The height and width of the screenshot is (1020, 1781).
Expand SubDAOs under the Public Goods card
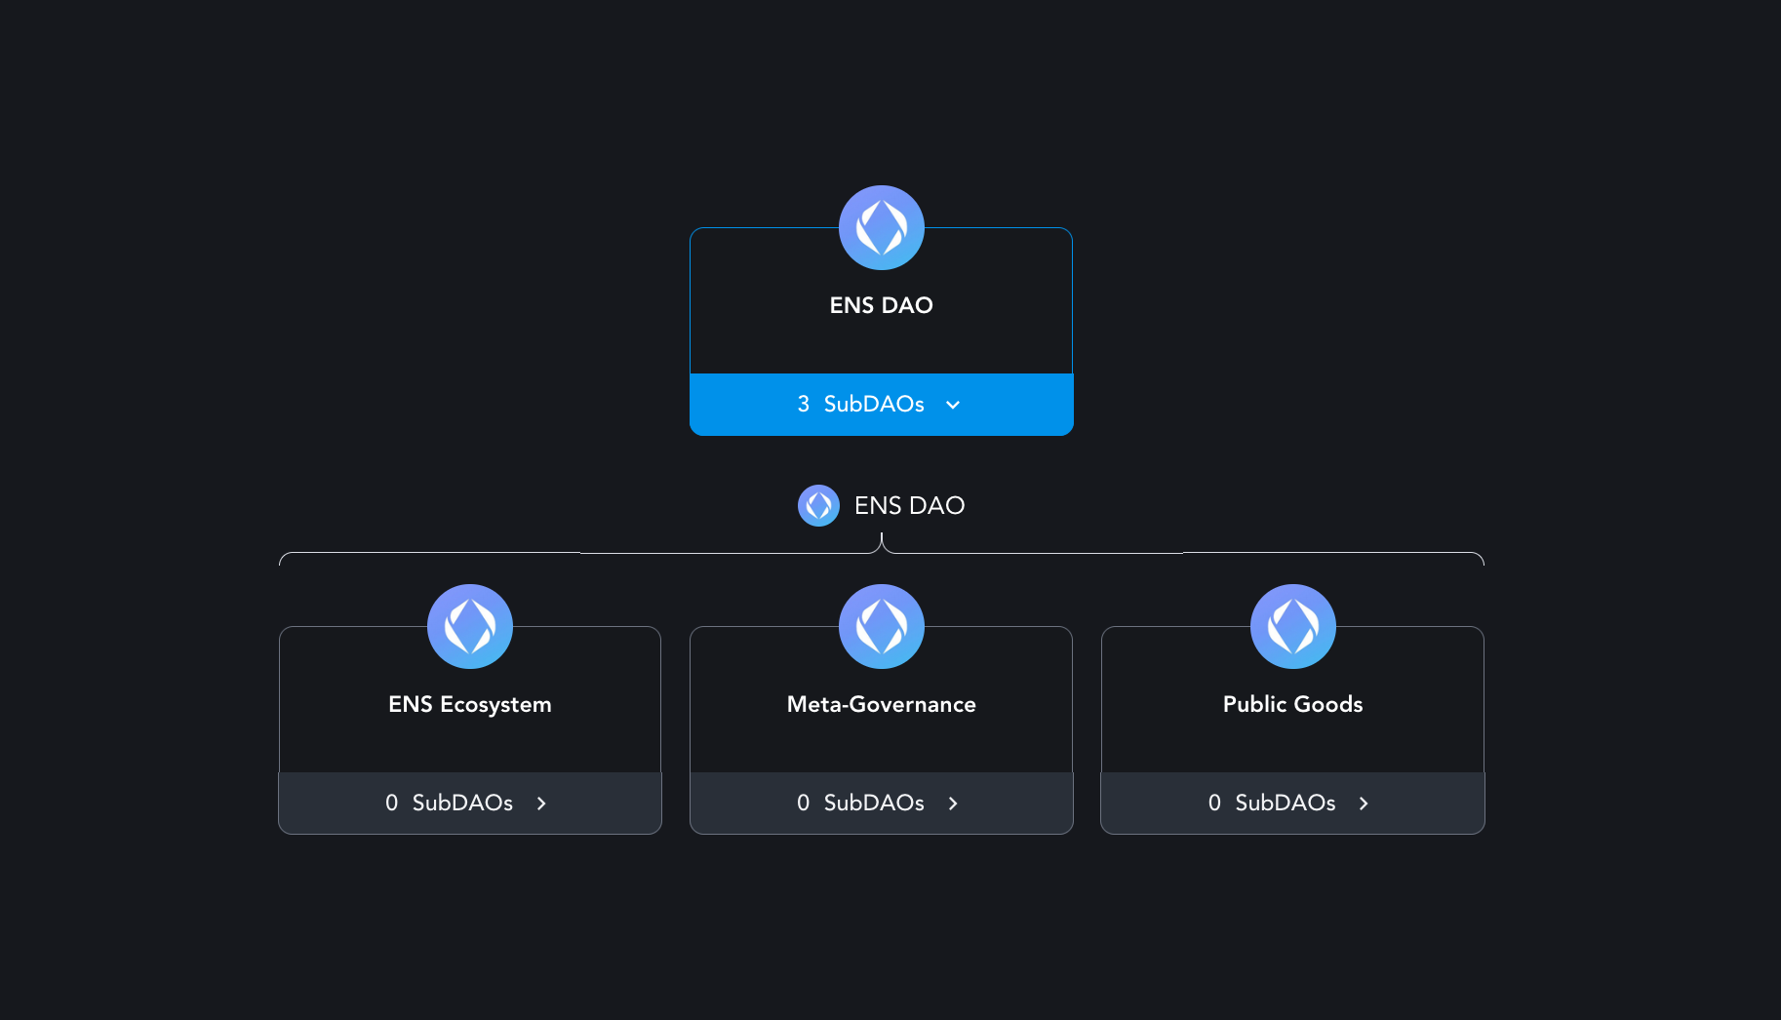click(x=1292, y=803)
